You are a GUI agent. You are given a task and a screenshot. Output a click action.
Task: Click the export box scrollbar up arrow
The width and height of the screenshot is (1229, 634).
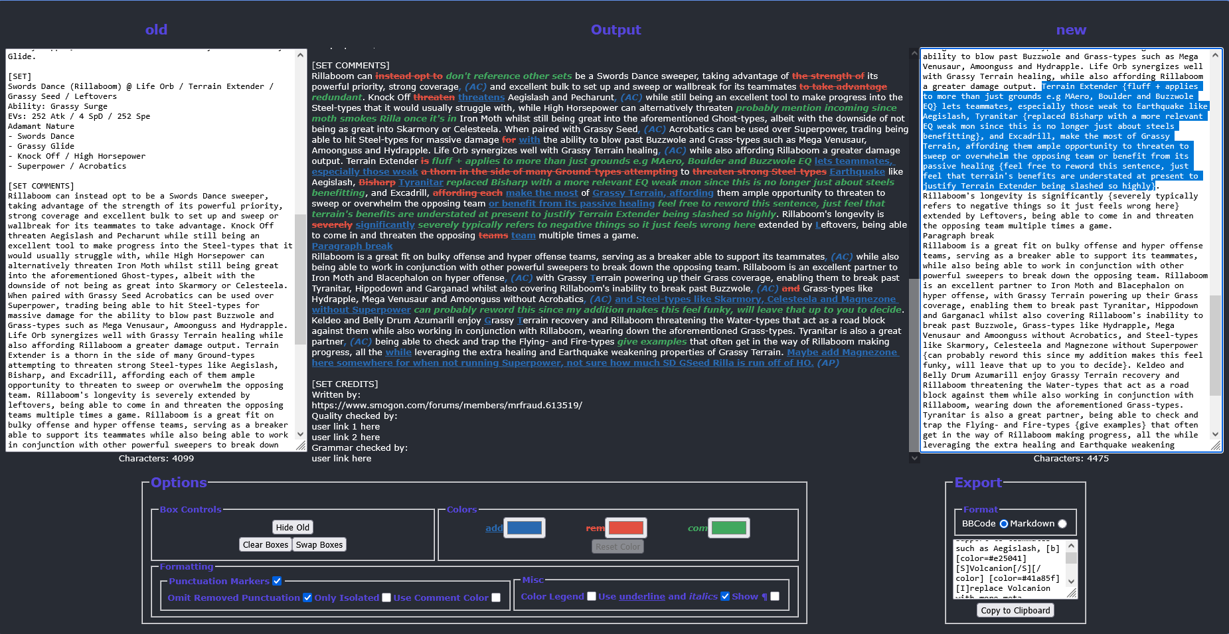click(1071, 546)
